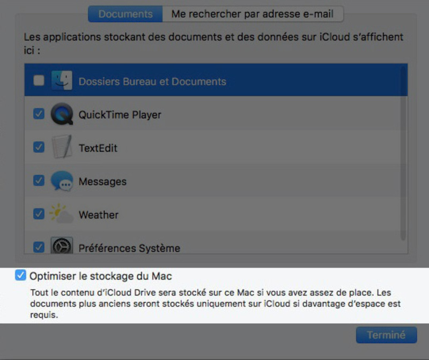Click the Messages speech bubble icon
Image resolution: width=429 pixels, height=360 pixels.
pyautogui.click(x=62, y=181)
